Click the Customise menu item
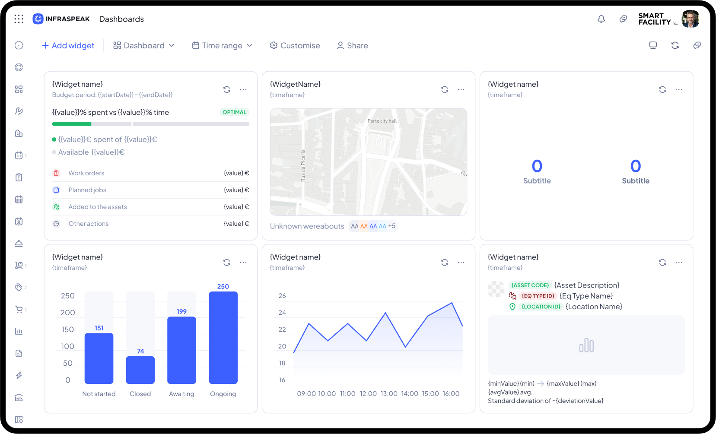716x434 pixels. [x=295, y=45]
